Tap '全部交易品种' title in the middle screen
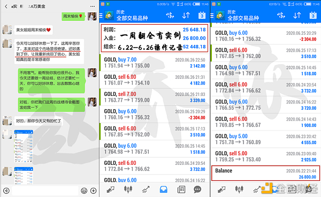 point(132,18)
